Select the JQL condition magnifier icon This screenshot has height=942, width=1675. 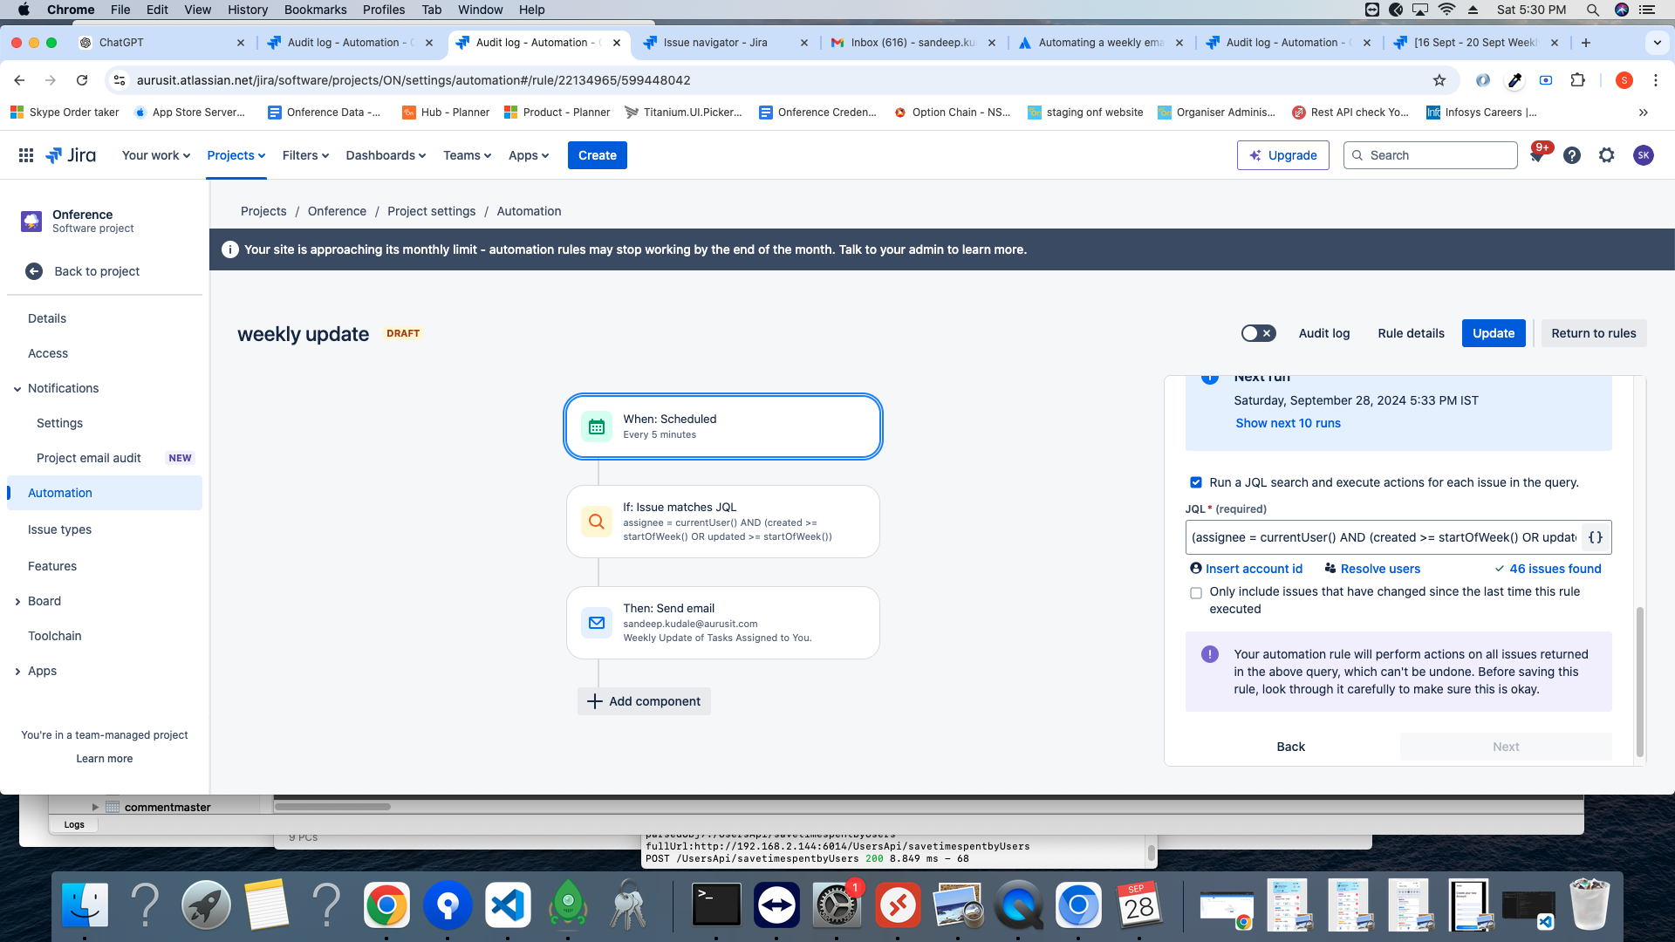point(596,521)
